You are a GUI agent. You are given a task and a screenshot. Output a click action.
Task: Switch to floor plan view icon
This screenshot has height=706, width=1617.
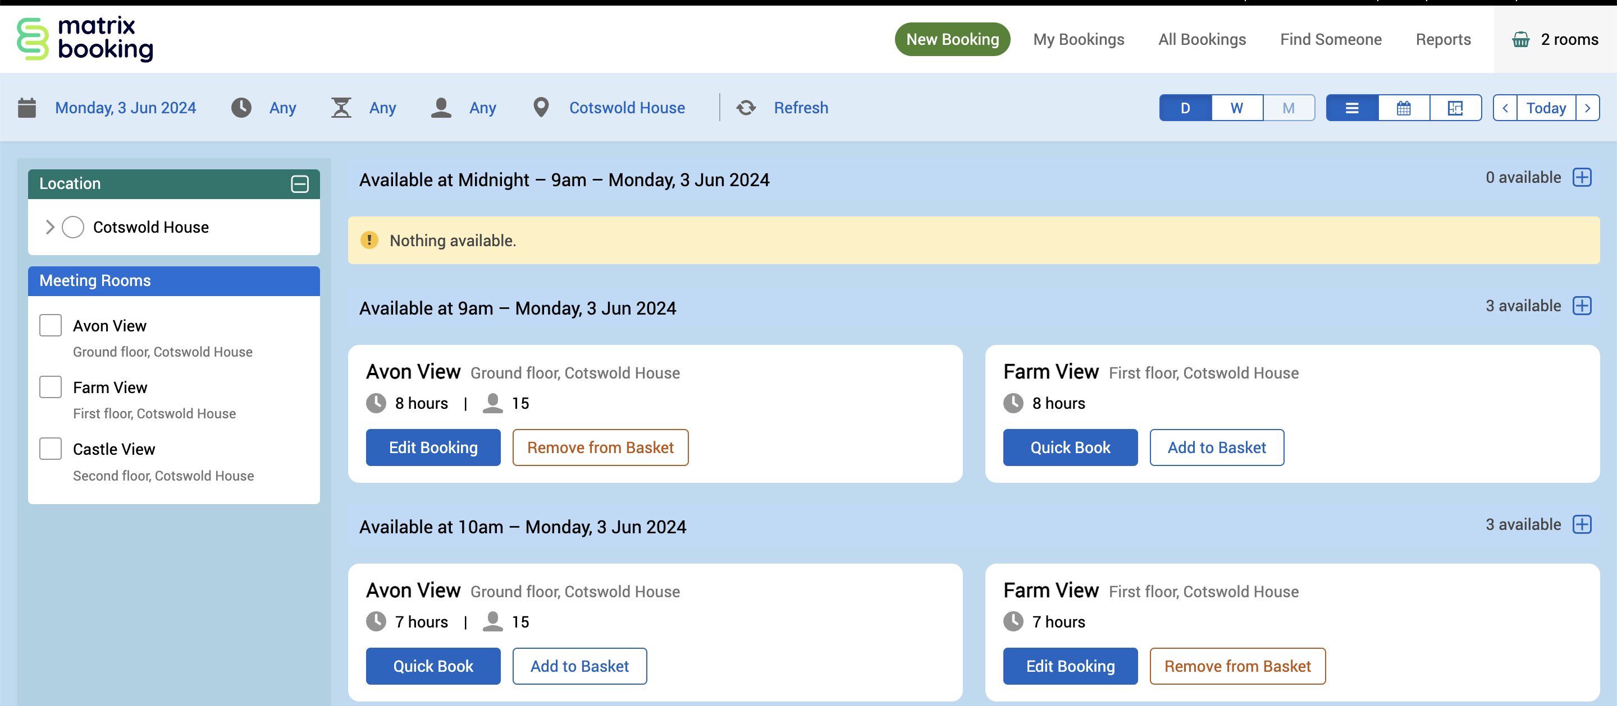1455,108
